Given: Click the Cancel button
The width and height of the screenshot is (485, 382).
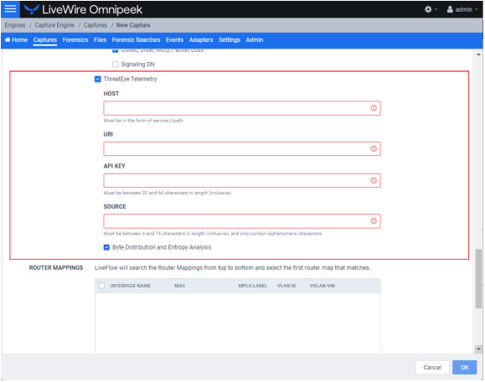Looking at the screenshot, I should point(432,368).
